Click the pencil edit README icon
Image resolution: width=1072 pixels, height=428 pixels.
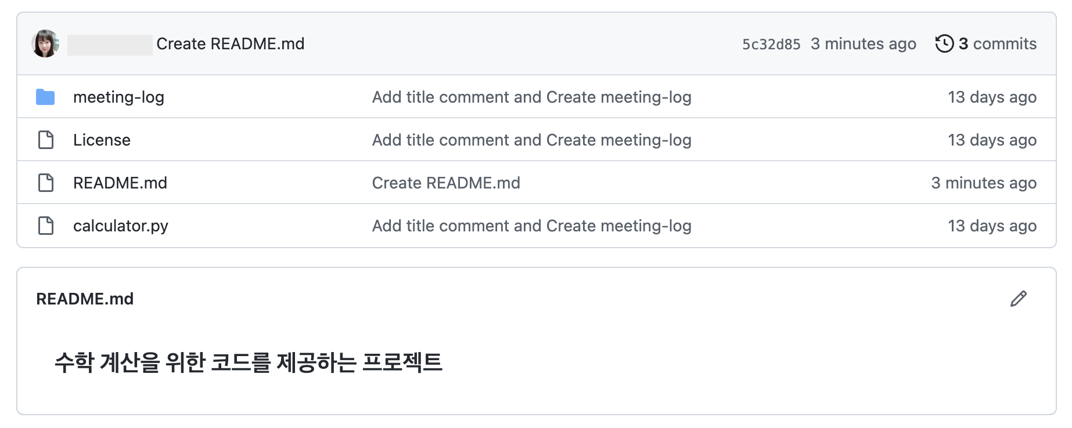click(x=1019, y=299)
